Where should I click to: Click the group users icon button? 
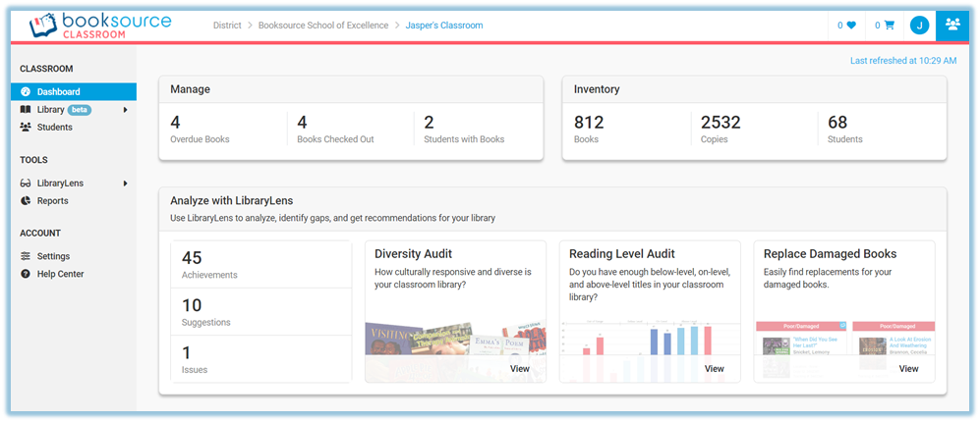click(x=952, y=26)
